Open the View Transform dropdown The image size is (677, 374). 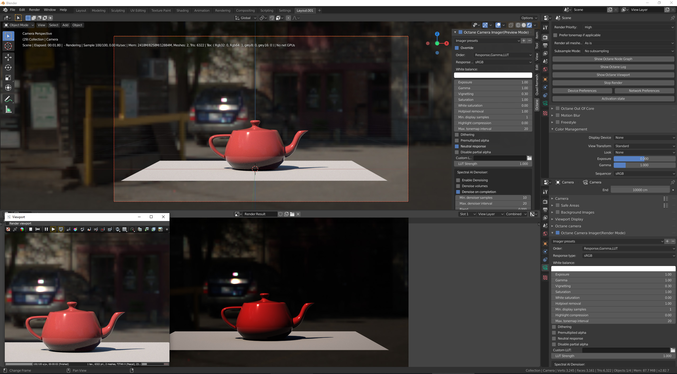644,146
